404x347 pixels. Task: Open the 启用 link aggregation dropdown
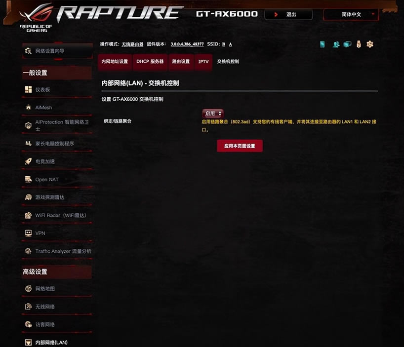pos(213,113)
